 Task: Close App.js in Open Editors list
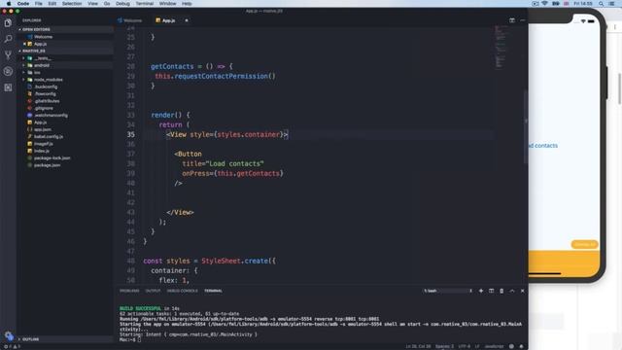(24, 44)
